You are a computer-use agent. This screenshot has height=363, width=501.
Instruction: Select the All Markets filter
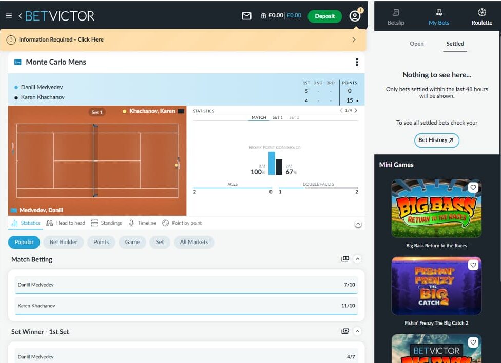tap(194, 242)
